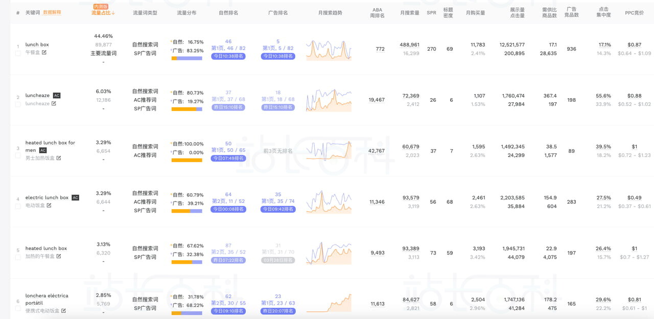Click the 月购买量 column header
Screen dimensions: 654x319
[x=475, y=12]
